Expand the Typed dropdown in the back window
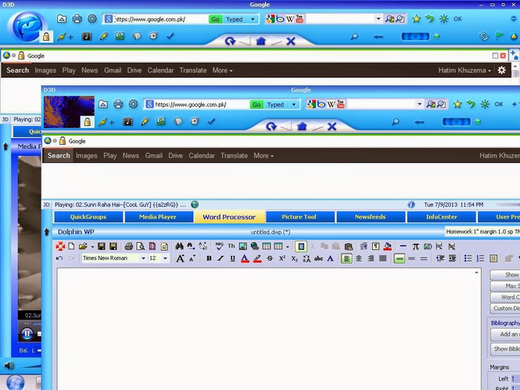Image resolution: width=520 pixels, height=390 pixels. [x=253, y=20]
